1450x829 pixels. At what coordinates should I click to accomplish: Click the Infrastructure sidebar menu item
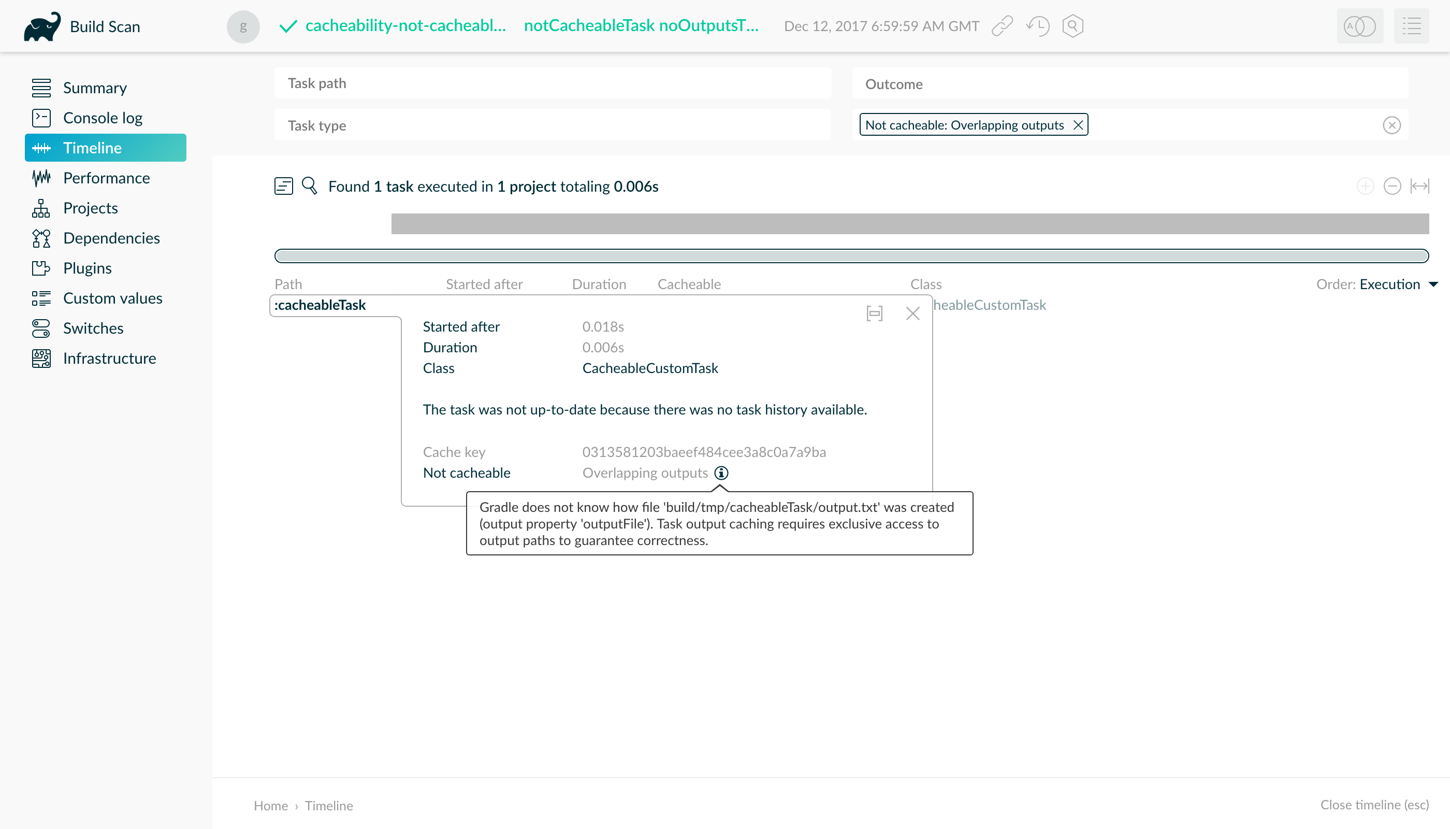pos(110,359)
